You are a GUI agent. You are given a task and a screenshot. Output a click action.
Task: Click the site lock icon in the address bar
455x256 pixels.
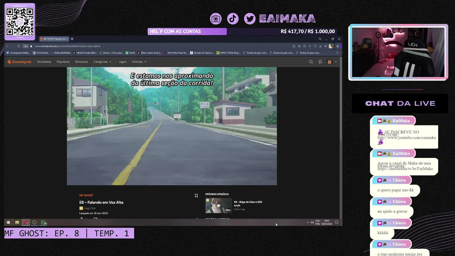(x=31, y=46)
